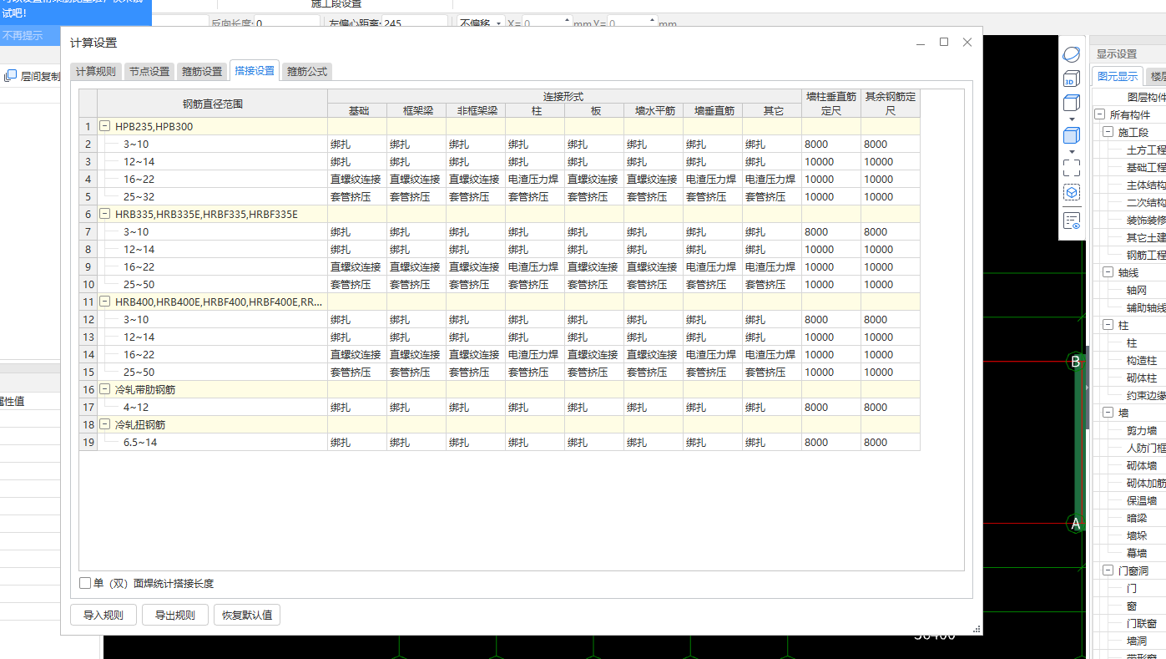Image resolution: width=1166 pixels, height=659 pixels.
Task: Click row number 15 header
Action: tap(88, 373)
